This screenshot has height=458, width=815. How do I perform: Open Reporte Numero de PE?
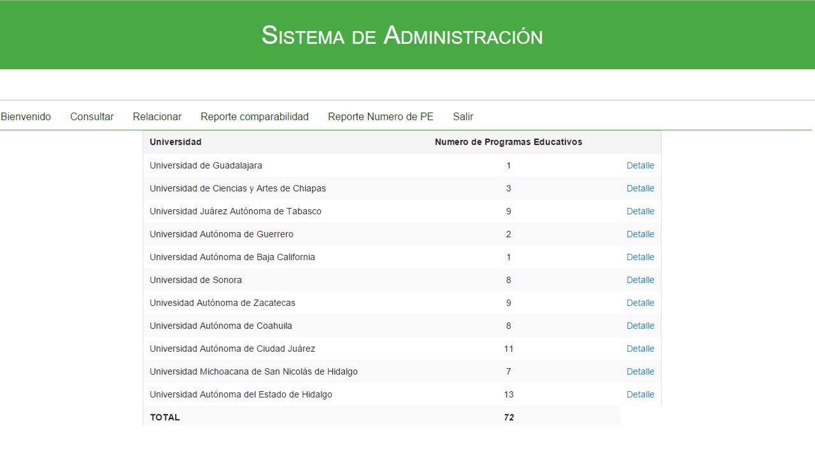pos(381,116)
